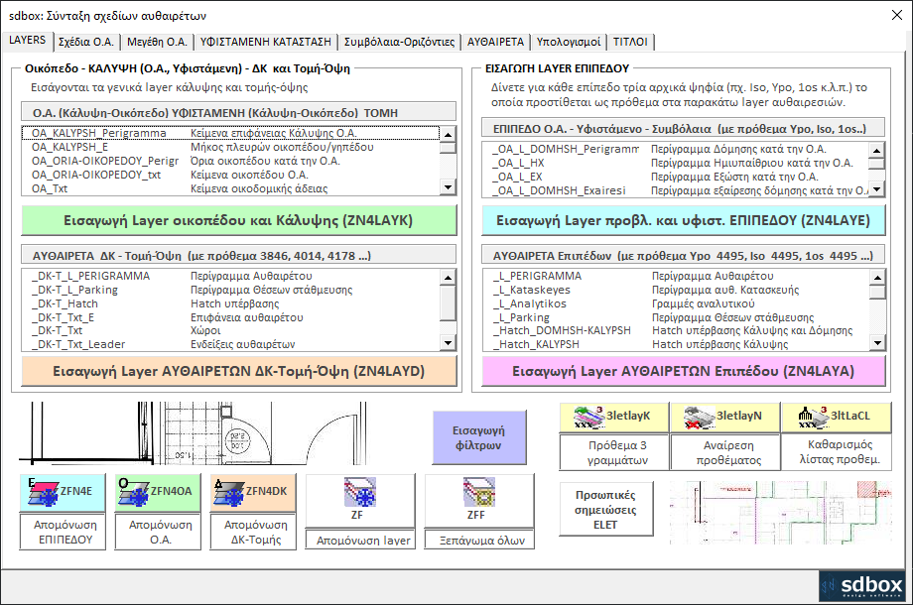Click the ZF layer isolation icon

[x=360, y=500]
